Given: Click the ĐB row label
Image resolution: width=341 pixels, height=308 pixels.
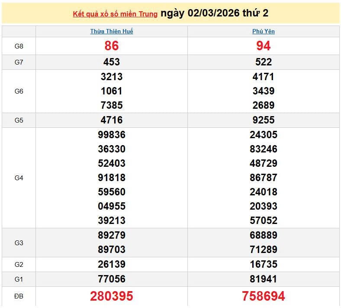Looking at the screenshot, I should click(19, 296).
